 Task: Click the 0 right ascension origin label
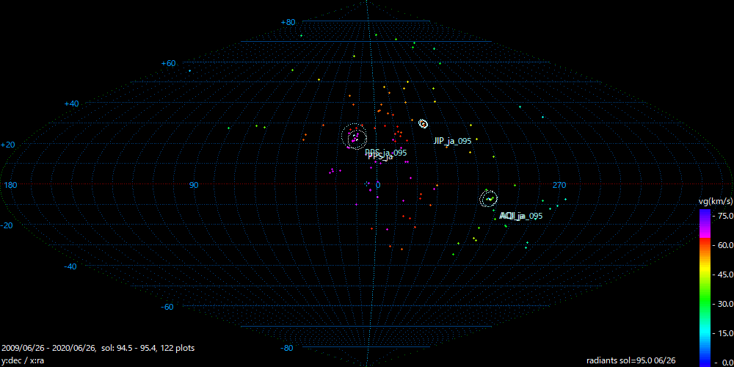[378, 185]
